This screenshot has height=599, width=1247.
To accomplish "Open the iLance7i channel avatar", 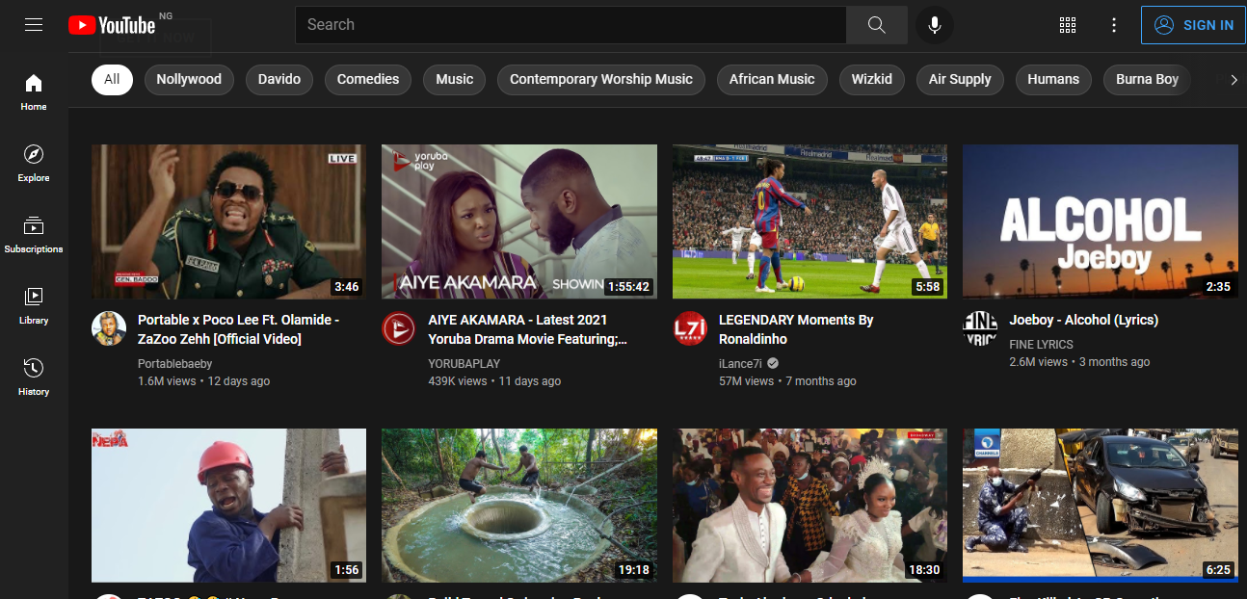I will coord(690,328).
